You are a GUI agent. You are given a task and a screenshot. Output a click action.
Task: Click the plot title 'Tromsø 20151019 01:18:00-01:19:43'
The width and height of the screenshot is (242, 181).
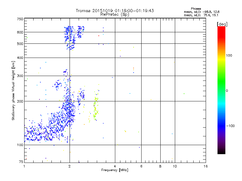(115, 11)
